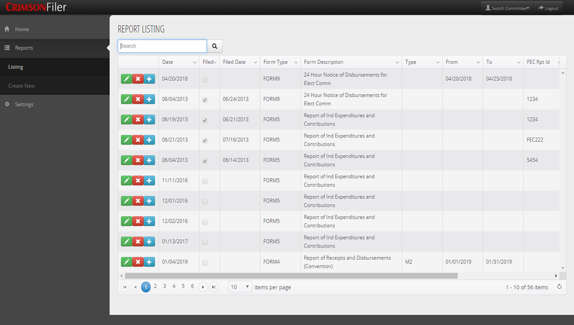Edit the 06/19/2013 FORM5 report
This screenshot has width=574, height=325.
point(126,119)
